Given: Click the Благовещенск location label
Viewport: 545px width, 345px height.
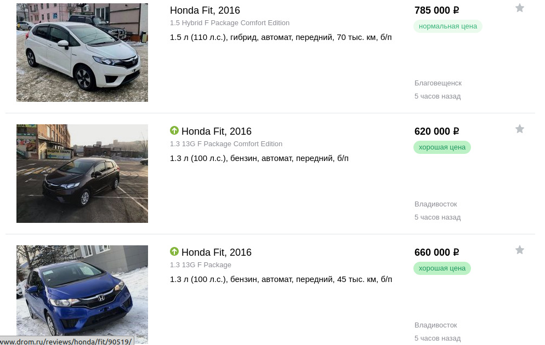Looking at the screenshot, I should coord(438,83).
